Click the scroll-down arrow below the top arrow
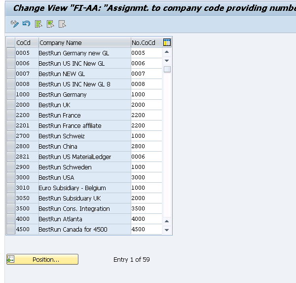Viewport: 296px width, 283px height. coord(167,60)
